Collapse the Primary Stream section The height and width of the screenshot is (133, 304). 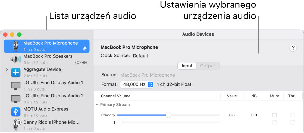(x=97, y=105)
